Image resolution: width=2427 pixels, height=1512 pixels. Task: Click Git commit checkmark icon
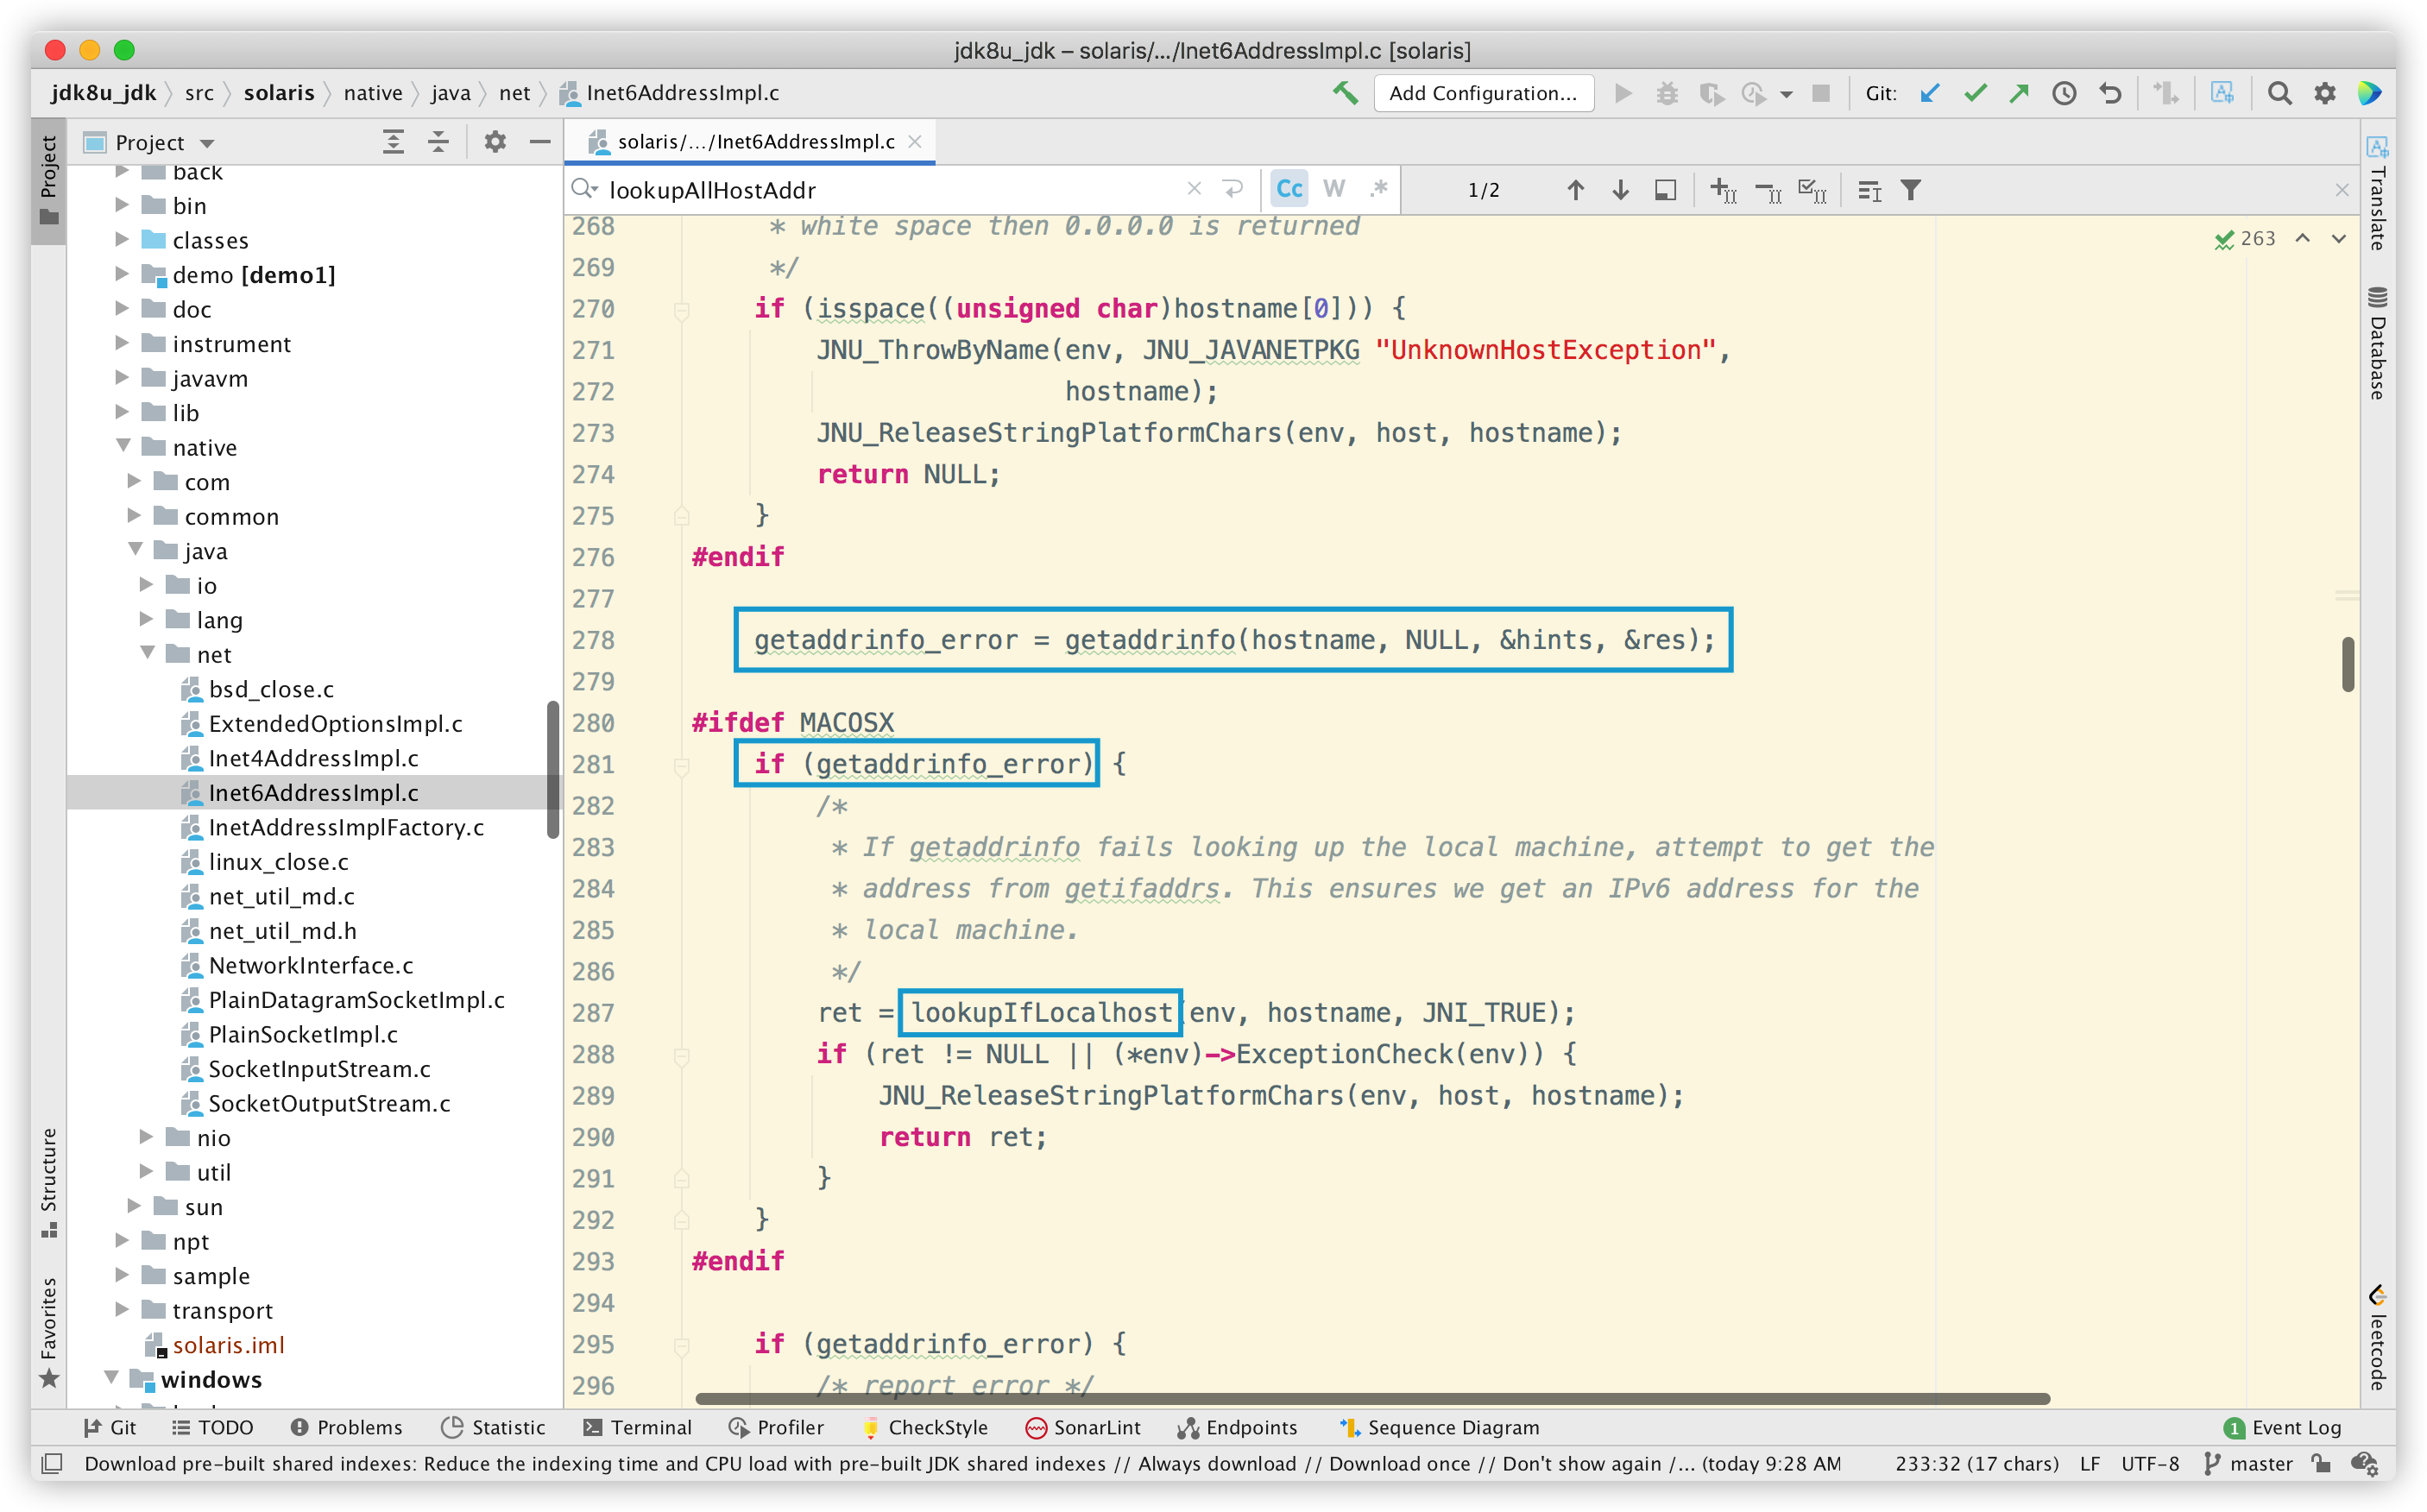click(1975, 93)
